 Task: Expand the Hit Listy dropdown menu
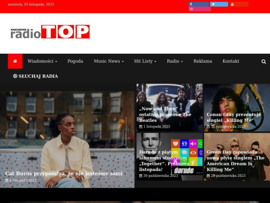click(x=145, y=61)
